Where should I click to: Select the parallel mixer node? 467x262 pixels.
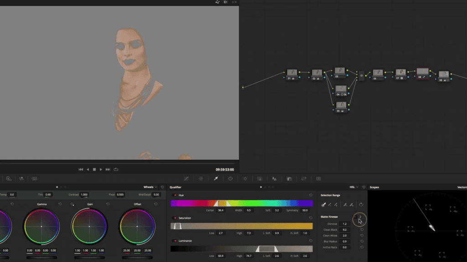click(361, 76)
